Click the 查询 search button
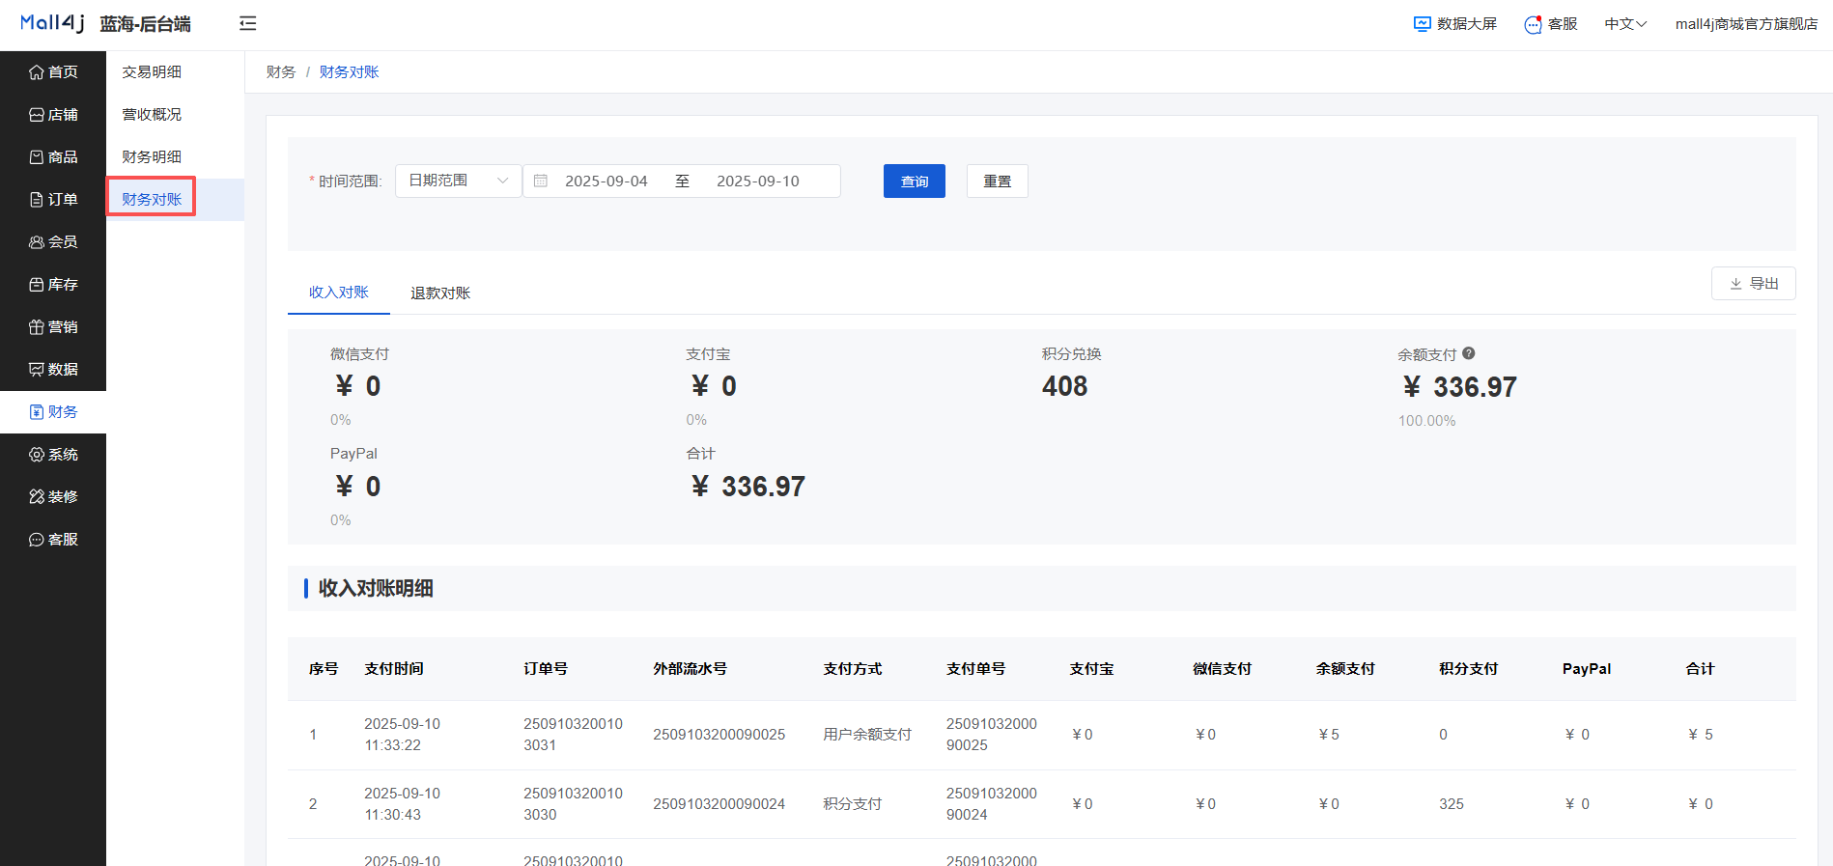Viewport: 1833px width, 866px height. (915, 182)
